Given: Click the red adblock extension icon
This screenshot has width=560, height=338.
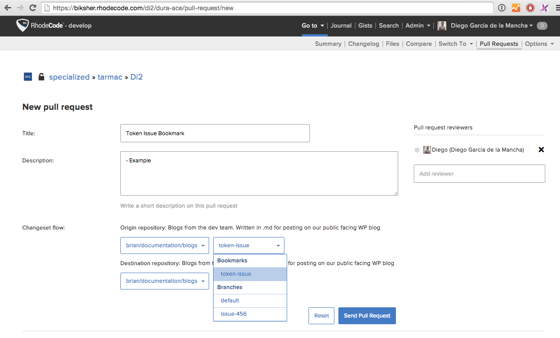Looking at the screenshot, I should 530,8.
